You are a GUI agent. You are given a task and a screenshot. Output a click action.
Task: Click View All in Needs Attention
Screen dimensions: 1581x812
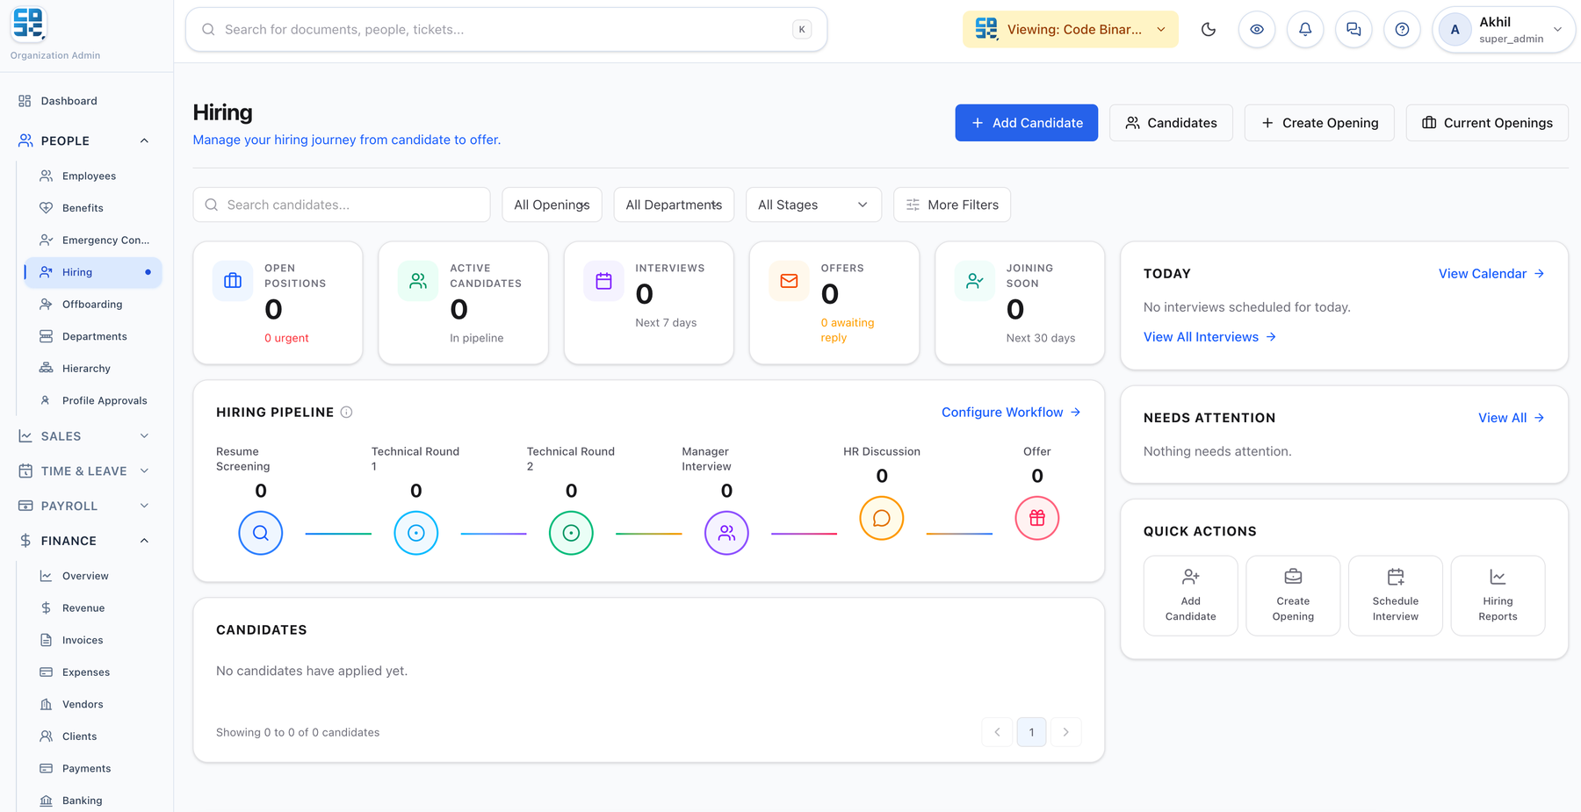(1512, 417)
